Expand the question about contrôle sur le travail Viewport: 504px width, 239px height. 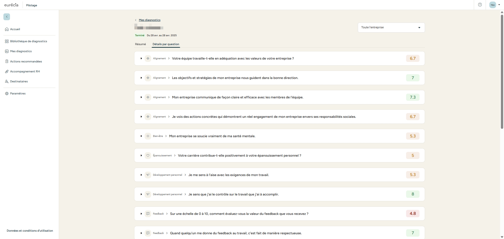pyautogui.click(x=141, y=194)
